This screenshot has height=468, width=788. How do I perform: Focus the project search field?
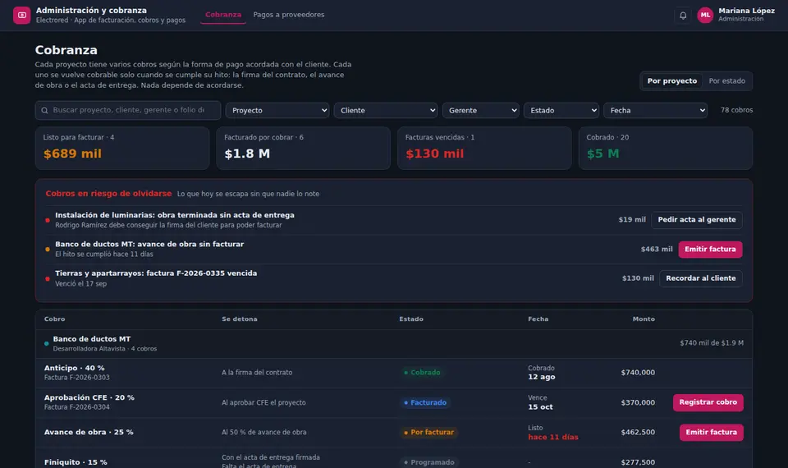pos(128,110)
